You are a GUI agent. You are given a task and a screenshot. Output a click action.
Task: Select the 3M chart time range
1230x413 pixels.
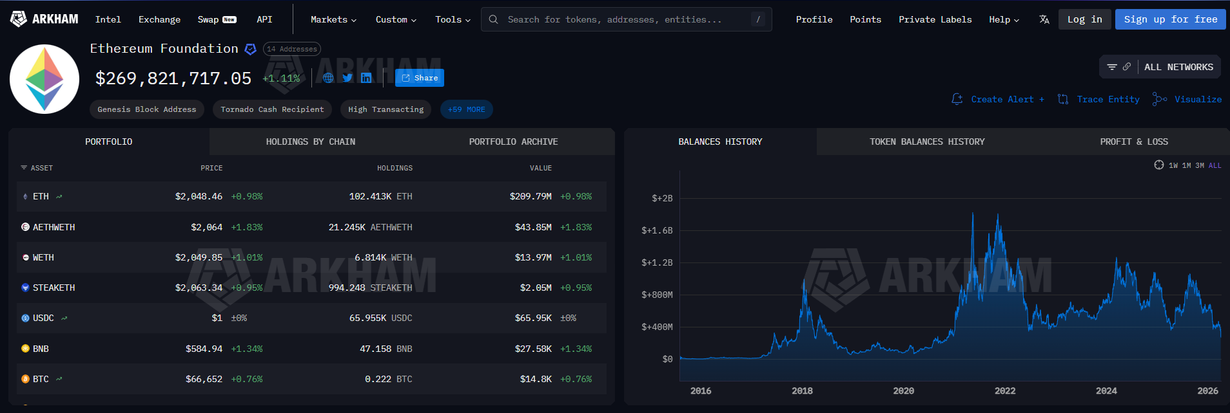[x=1200, y=166]
